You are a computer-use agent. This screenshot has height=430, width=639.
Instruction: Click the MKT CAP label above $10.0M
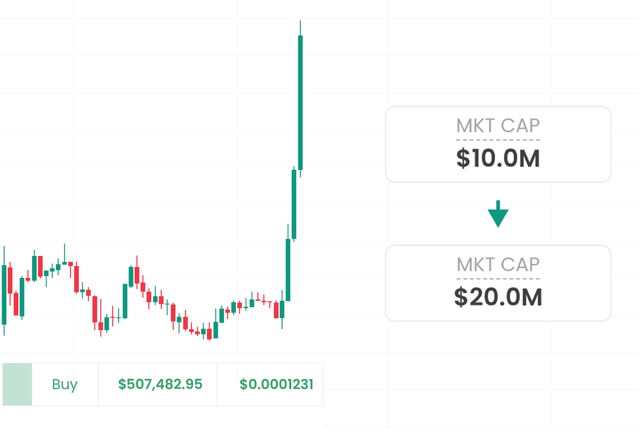click(498, 126)
